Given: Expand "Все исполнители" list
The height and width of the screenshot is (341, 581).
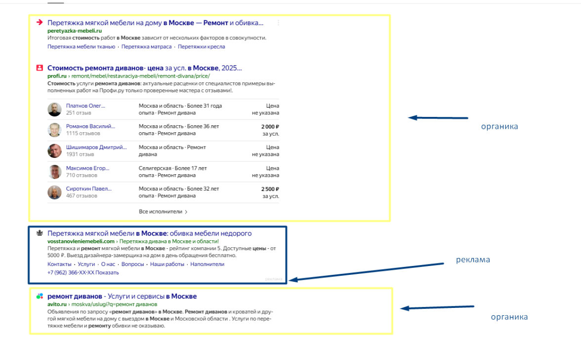Looking at the screenshot, I should [163, 212].
